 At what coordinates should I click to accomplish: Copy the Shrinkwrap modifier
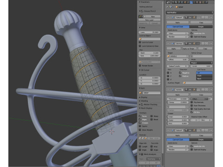click(x=205, y=49)
